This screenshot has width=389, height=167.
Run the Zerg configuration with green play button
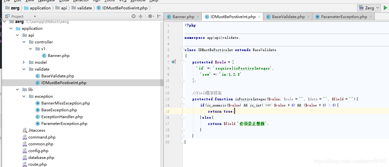(385, 8)
